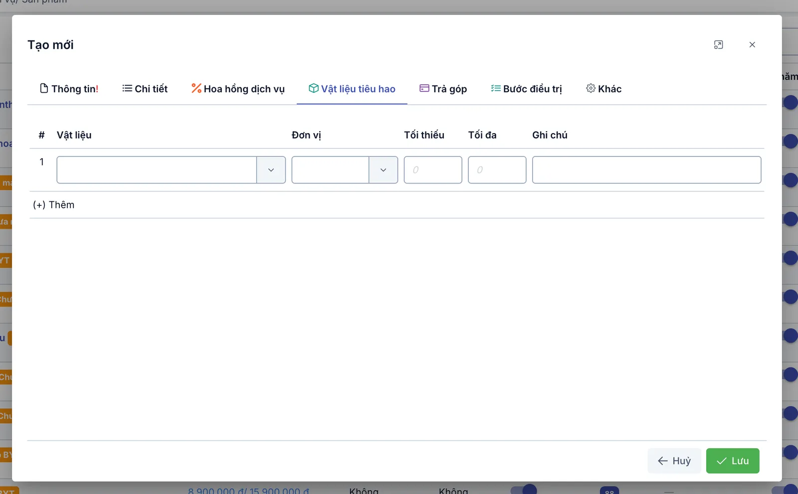Open the Hoa hồng dịch vụ tab

click(x=238, y=89)
